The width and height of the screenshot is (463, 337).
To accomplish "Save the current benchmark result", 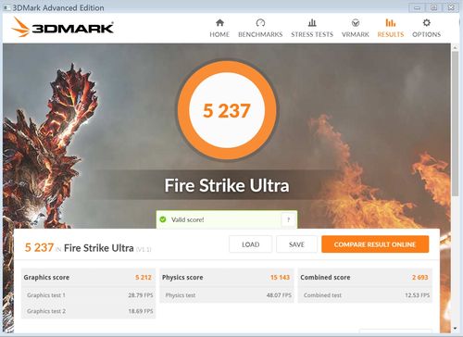I will pyautogui.click(x=296, y=244).
